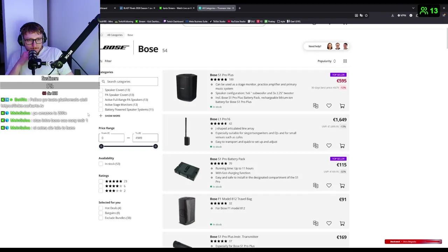Viewport: 448px width, 252px height.
Task: Click the search magnifier in categories
Action: (x=103, y=82)
